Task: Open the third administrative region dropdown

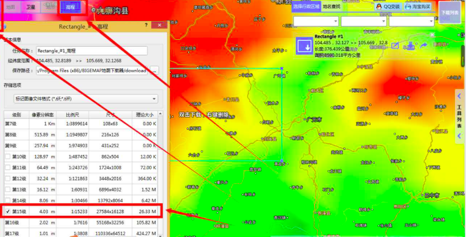Action: (x=411, y=21)
